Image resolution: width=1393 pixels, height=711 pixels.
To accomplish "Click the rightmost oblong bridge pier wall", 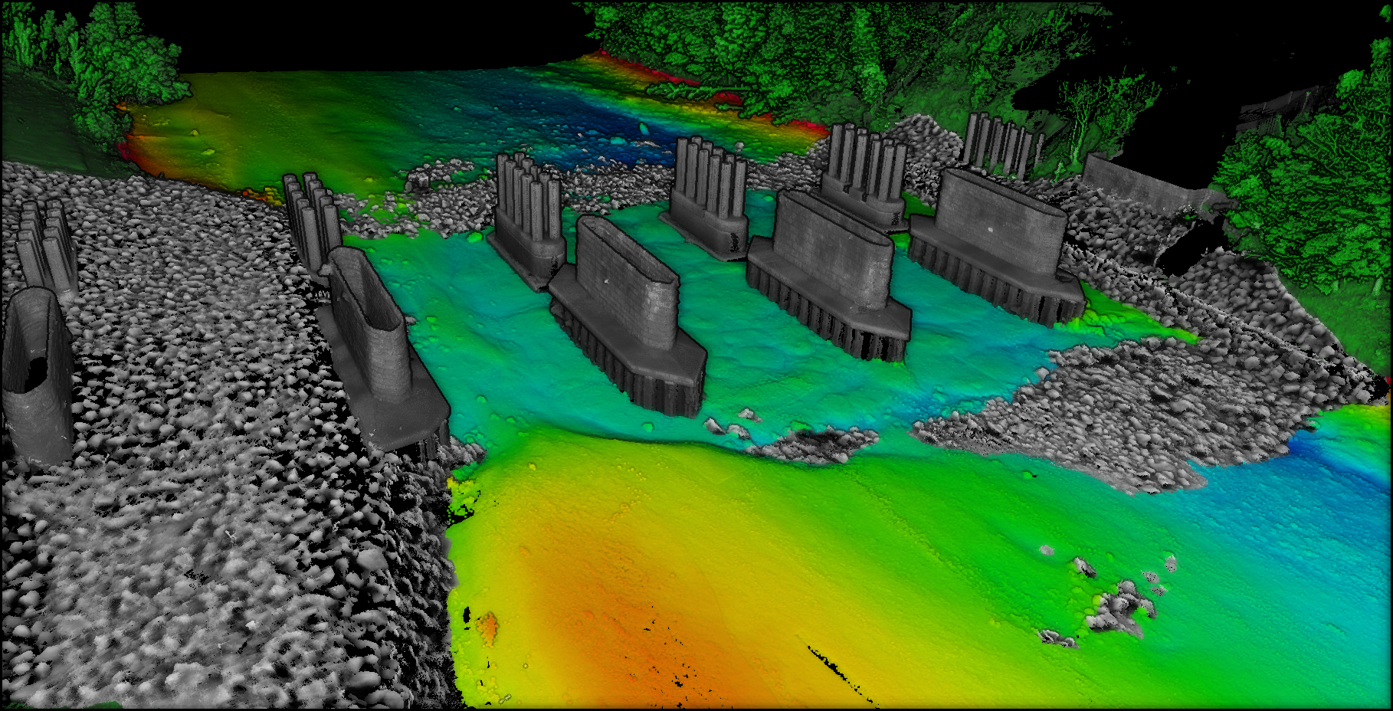I will coord(1000,222).
